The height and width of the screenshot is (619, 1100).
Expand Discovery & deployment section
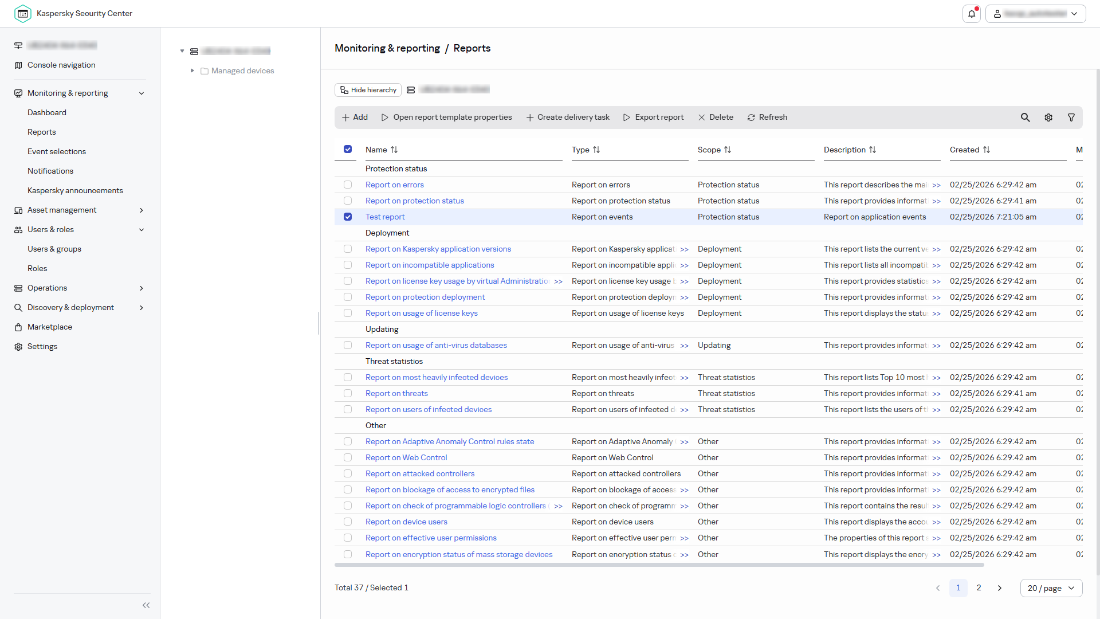tap(142, 308)
